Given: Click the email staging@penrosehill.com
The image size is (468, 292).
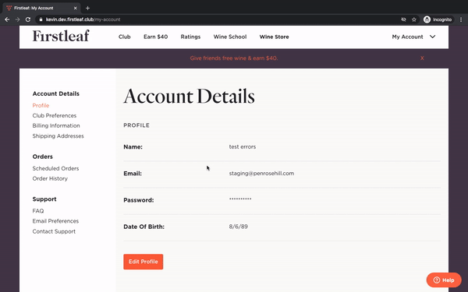Looking at the screenshot, I should tap(261, 174).
